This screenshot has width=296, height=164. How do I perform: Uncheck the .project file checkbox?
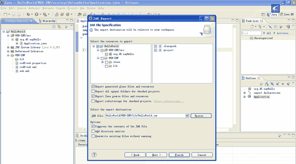[x=156, y=50]
